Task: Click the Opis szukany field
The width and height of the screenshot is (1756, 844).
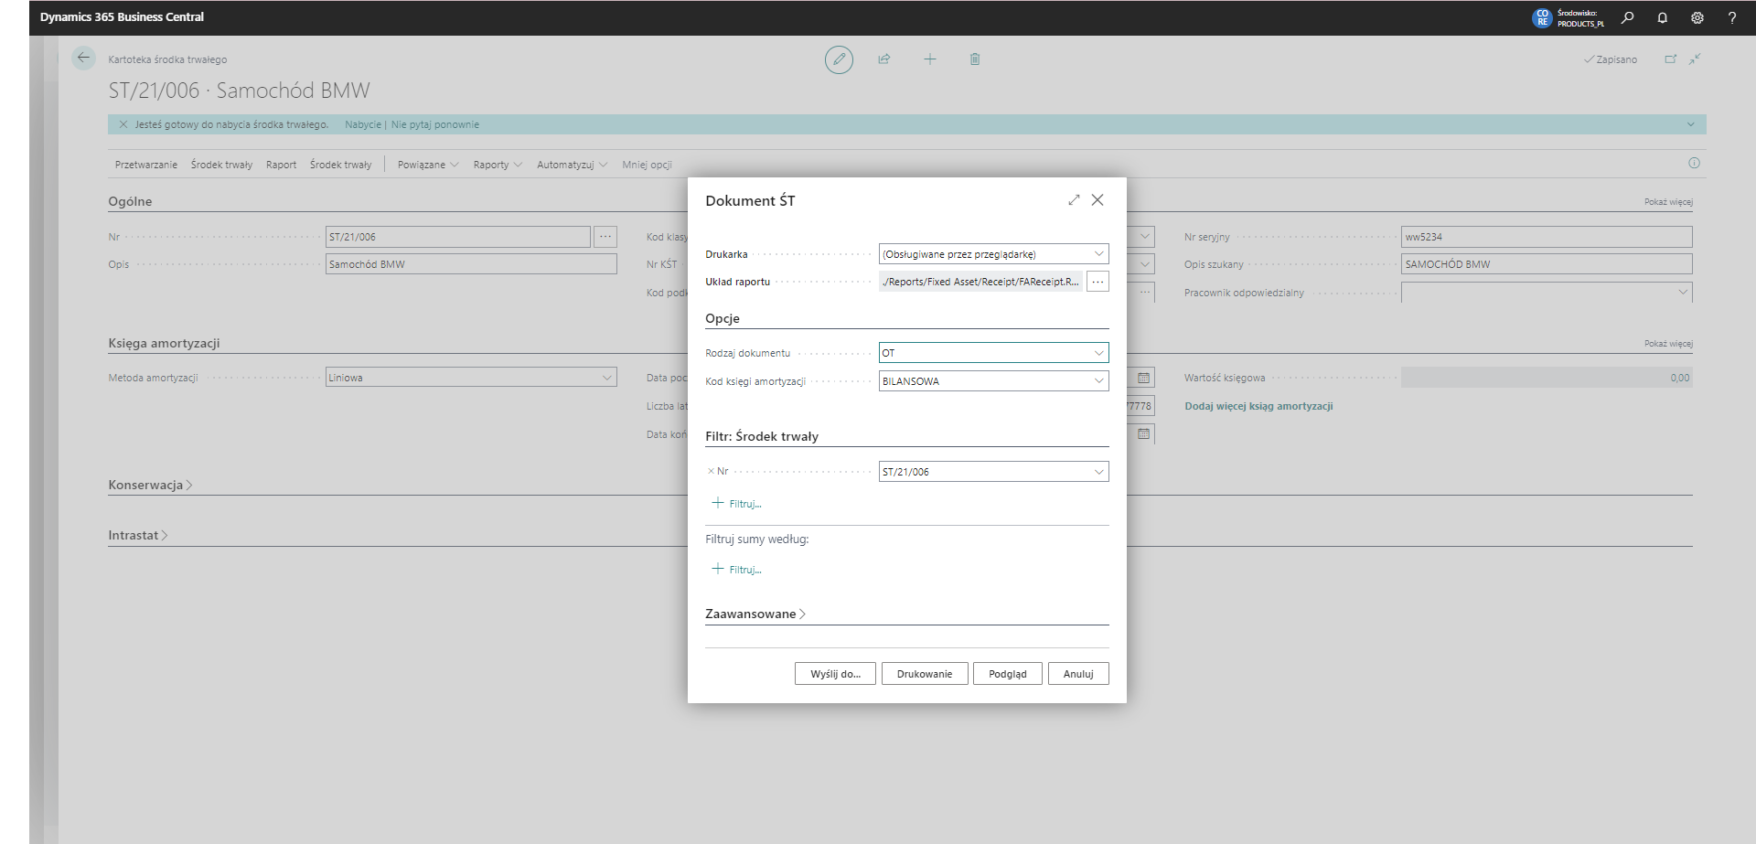Action: click(1547, 264)
